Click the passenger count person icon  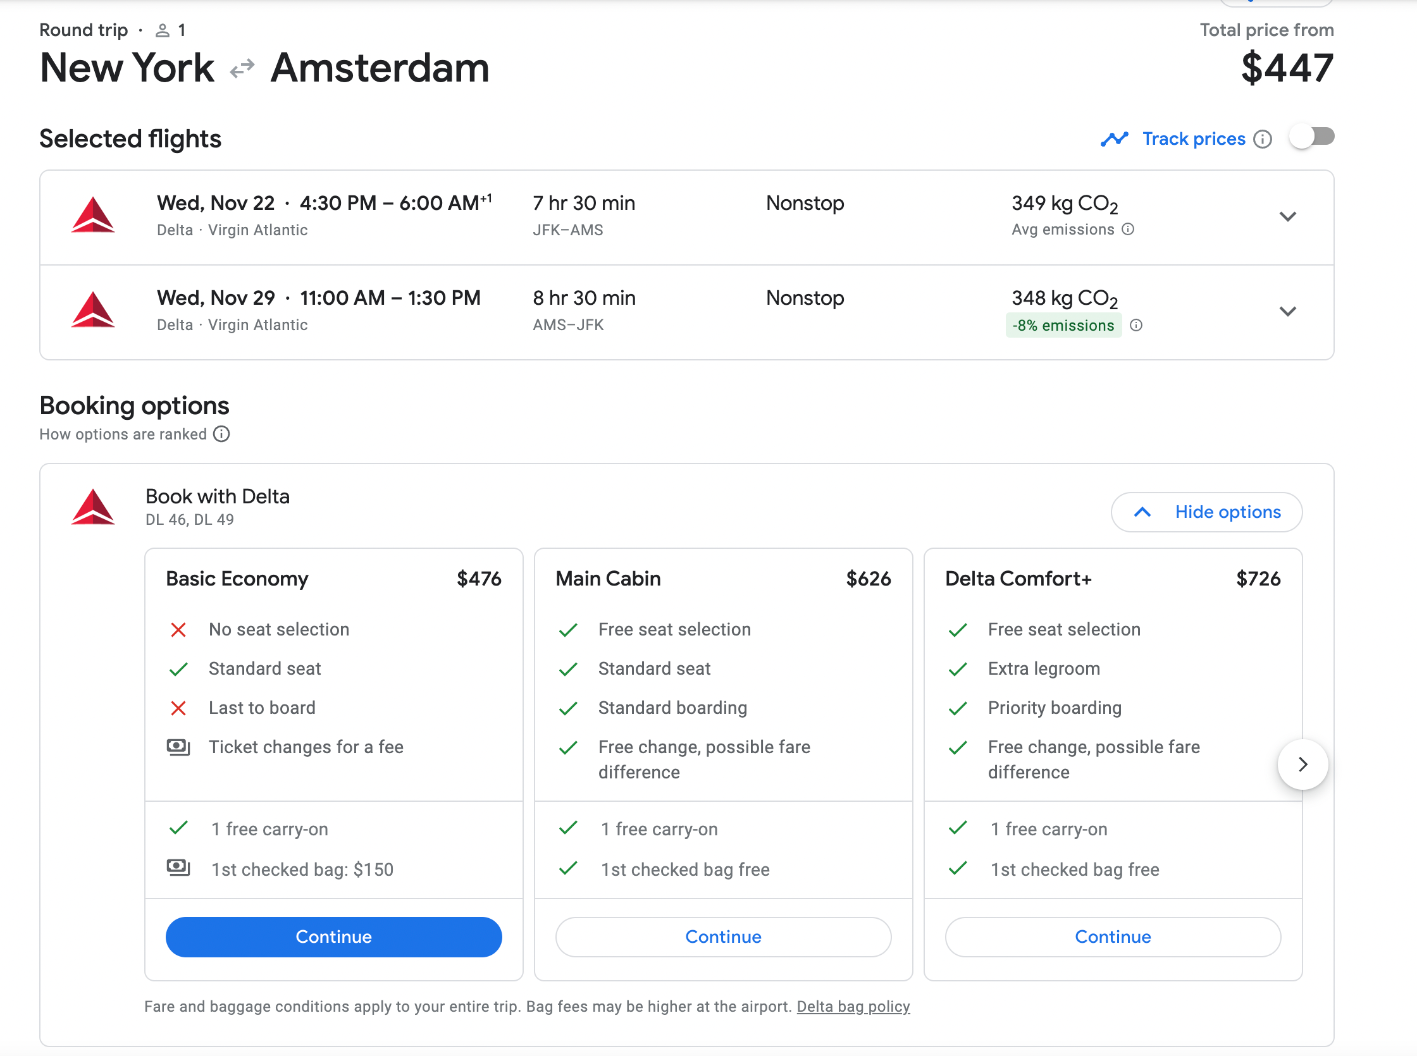click(163, 30)
